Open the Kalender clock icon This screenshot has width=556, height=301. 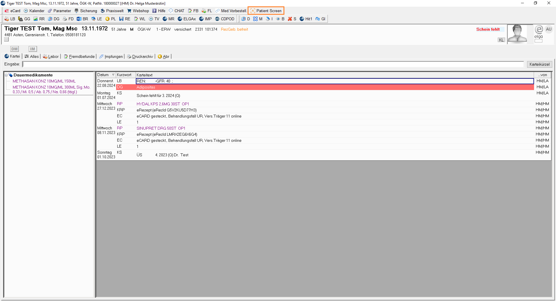tap(26, 11)
